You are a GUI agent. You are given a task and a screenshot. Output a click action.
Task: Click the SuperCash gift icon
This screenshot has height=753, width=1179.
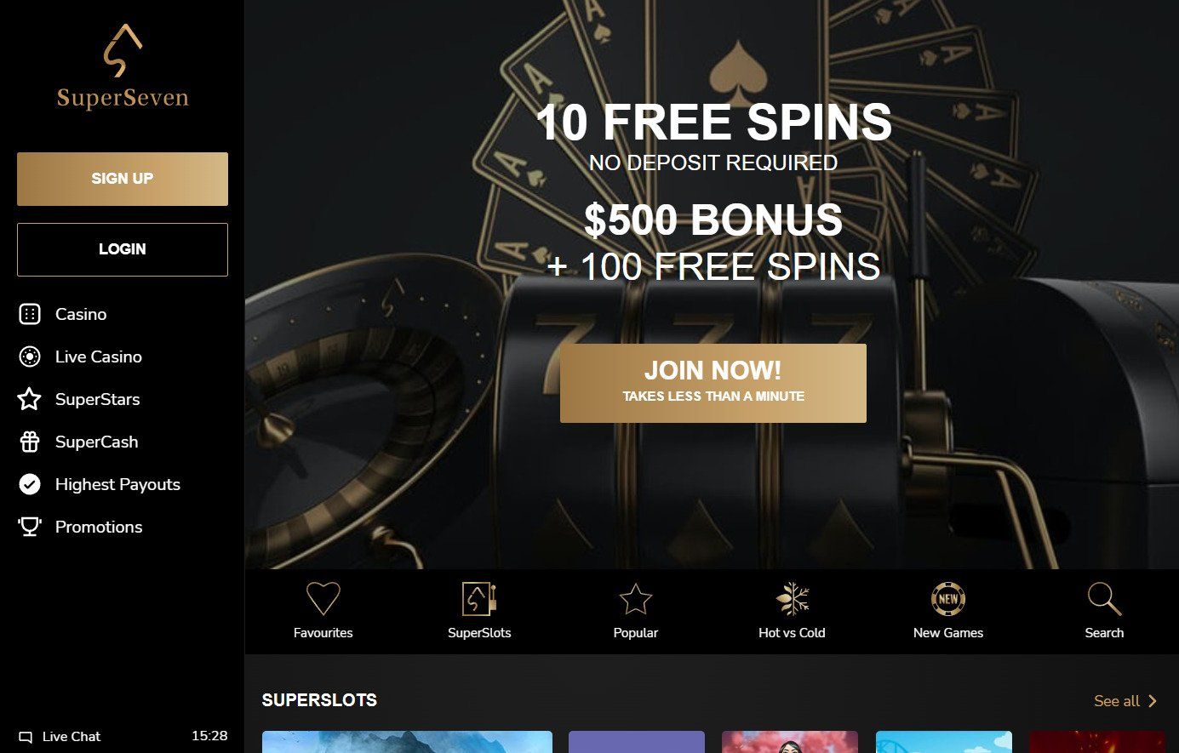(30, 442)
